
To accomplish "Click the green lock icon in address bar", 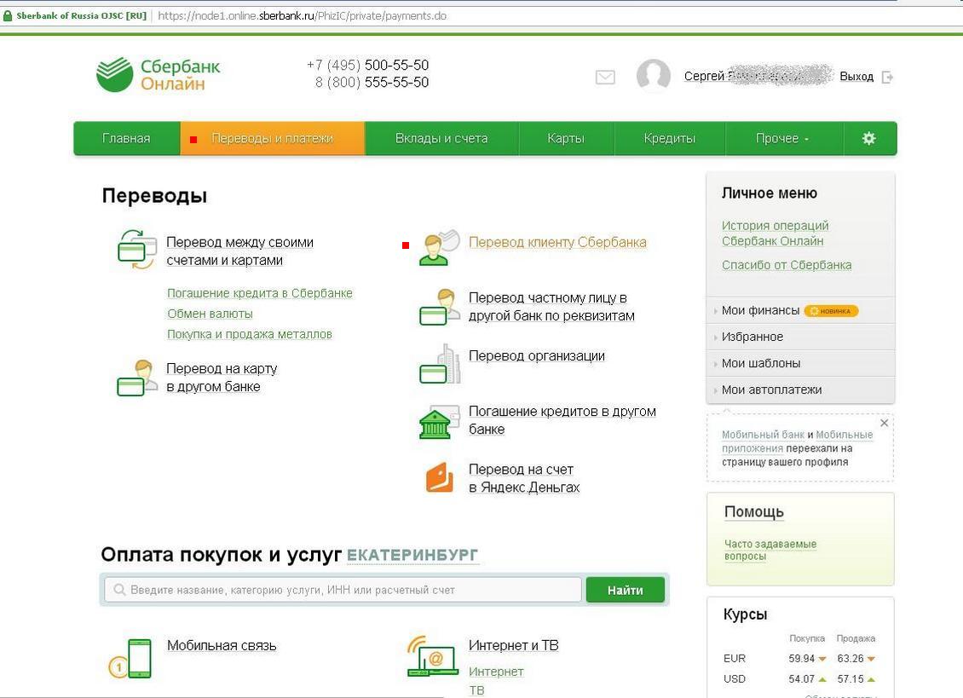I will point(8,16).
